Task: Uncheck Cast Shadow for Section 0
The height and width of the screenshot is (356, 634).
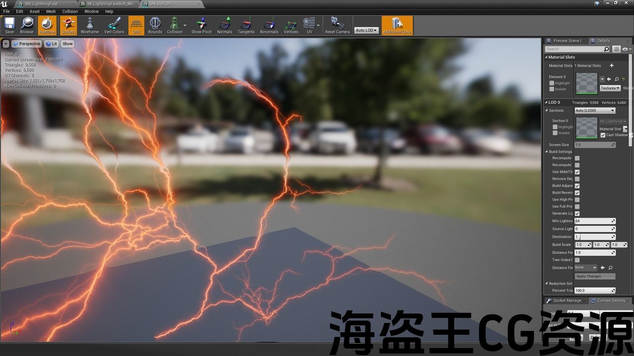Action: click(x=603, y=135)
